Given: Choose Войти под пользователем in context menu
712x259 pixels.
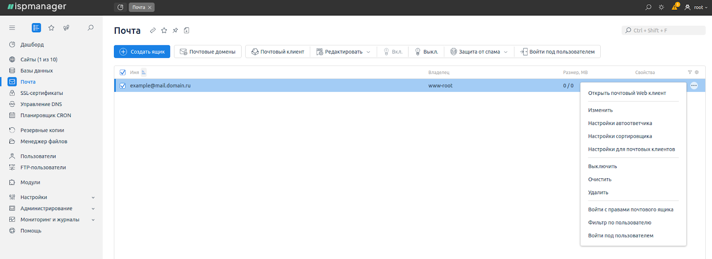Looking at the screenshot, I should (x=621, y=235).
